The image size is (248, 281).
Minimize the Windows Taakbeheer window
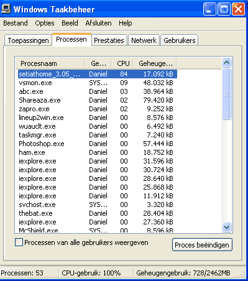209,9
